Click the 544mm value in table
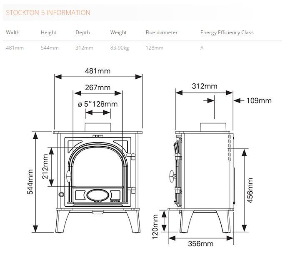The image size is (295, 263). [x=50, y=48]
